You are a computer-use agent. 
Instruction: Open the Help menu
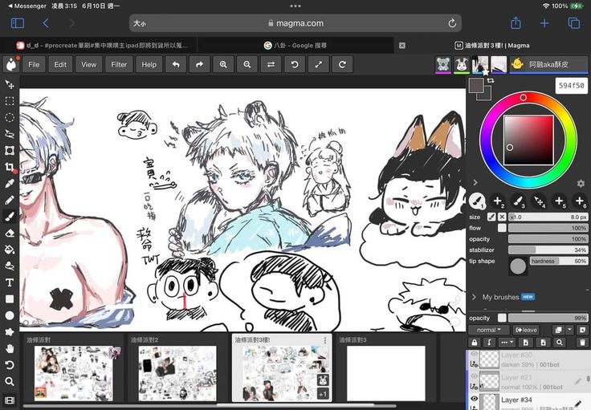(149, 64)
